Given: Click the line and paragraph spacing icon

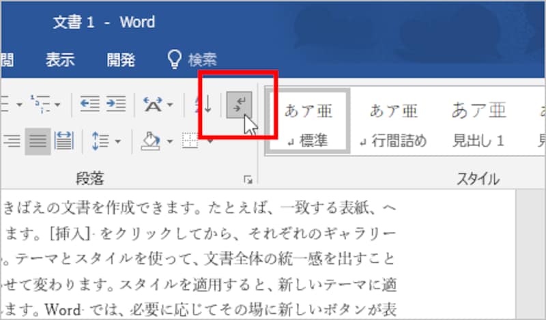Looking at the screenshot, I should click(x=100, y=141).
